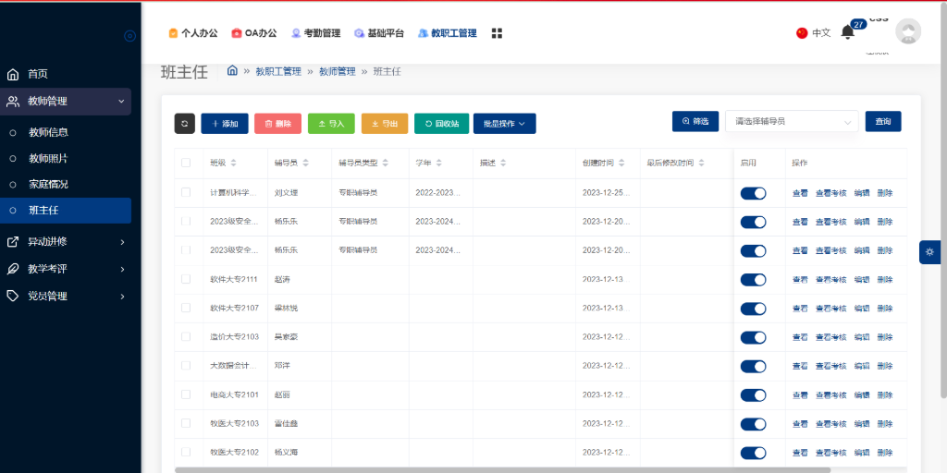Image resolution: width=947 pixels, height=473 pixels.
Task: Check the row for 造价大专2103
Action: pyautogui.click(x=186, y=336)
